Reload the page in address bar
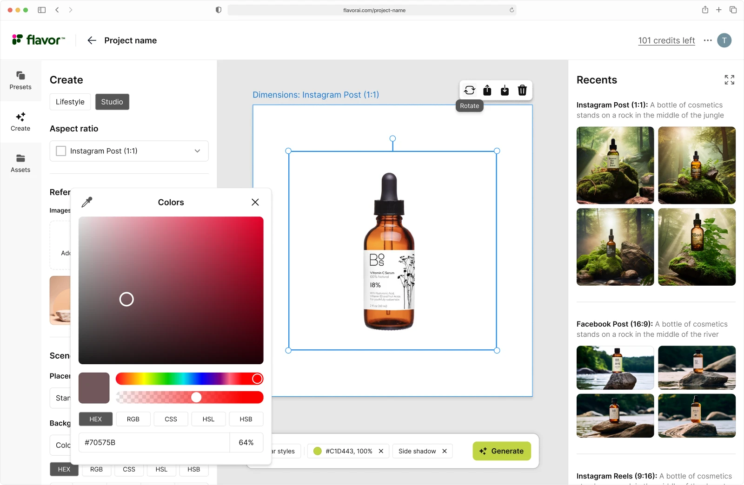744x485 pixels. pyautogui.click(x=511, y=10)
